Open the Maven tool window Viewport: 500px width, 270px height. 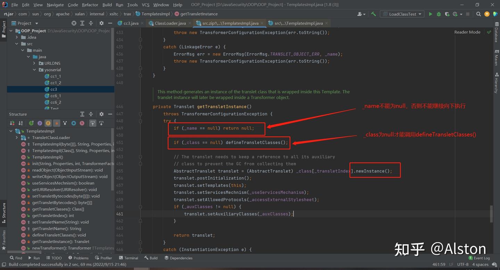496,58
